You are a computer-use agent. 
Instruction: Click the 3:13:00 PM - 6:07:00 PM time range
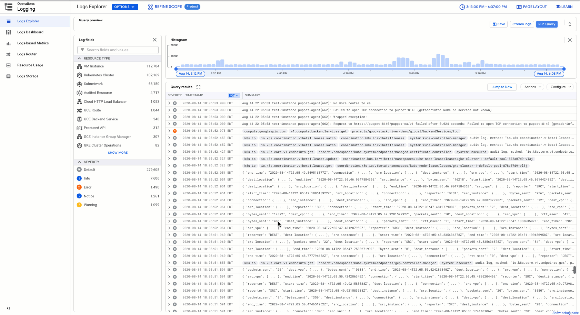tap(487, 7)
